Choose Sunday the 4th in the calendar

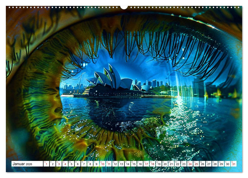point(65,164)
